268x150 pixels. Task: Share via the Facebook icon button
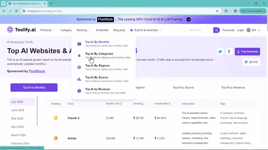(x=229, y=52)
